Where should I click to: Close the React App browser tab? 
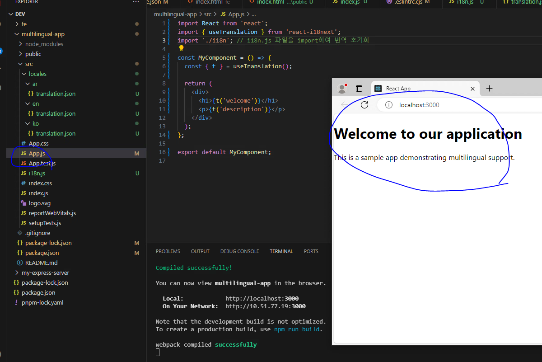472,89
